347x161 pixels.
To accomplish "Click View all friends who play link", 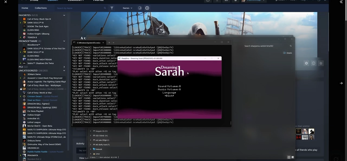I will coord(307,150).
